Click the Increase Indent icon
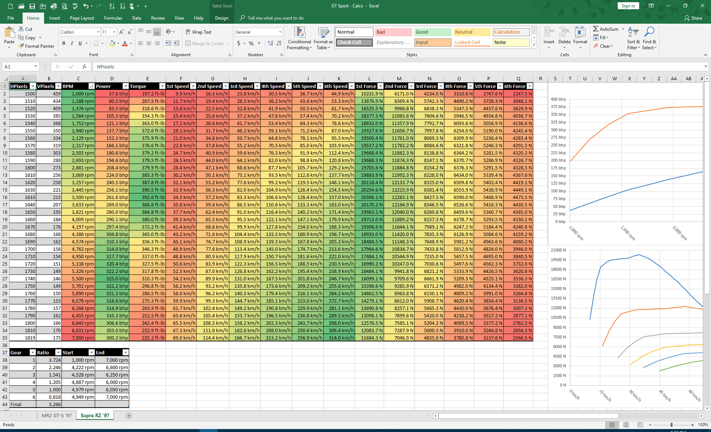The image size is (711, 432). point(177,43)
